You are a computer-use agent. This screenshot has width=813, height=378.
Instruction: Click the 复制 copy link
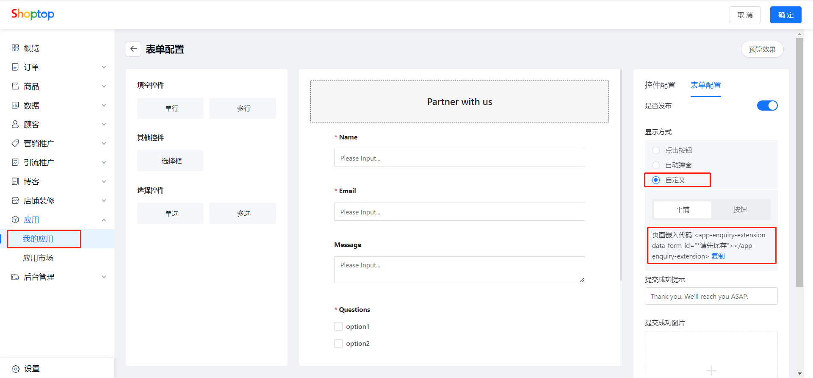tap(718, 256)
